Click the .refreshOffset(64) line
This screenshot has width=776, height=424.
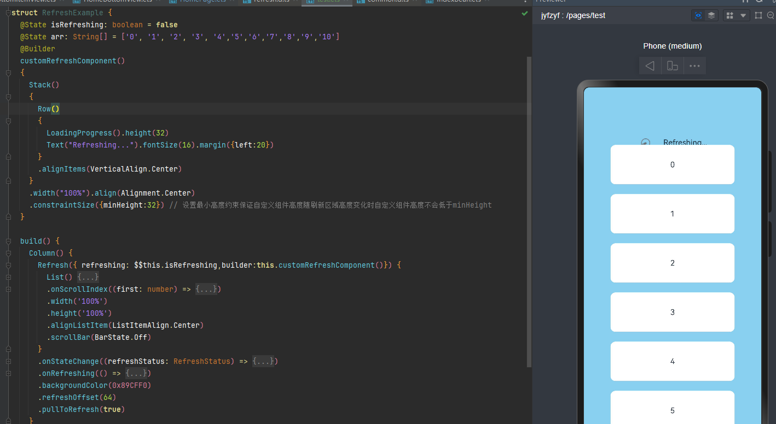coord(77,397)
